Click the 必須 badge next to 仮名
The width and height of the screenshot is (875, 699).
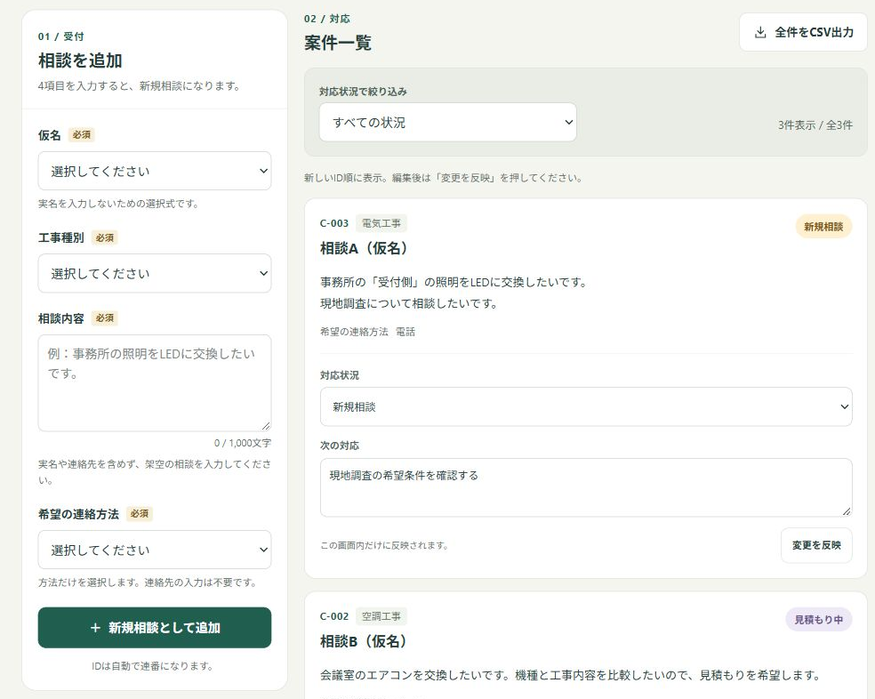(x=82, y=135)
